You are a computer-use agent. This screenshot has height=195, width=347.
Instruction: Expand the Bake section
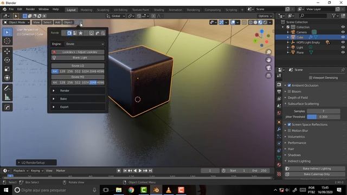click(78, 99)
